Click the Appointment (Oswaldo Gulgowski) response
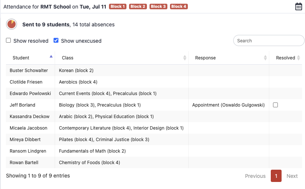Screen dimensions: 305x189 click(x=228, y=105)
